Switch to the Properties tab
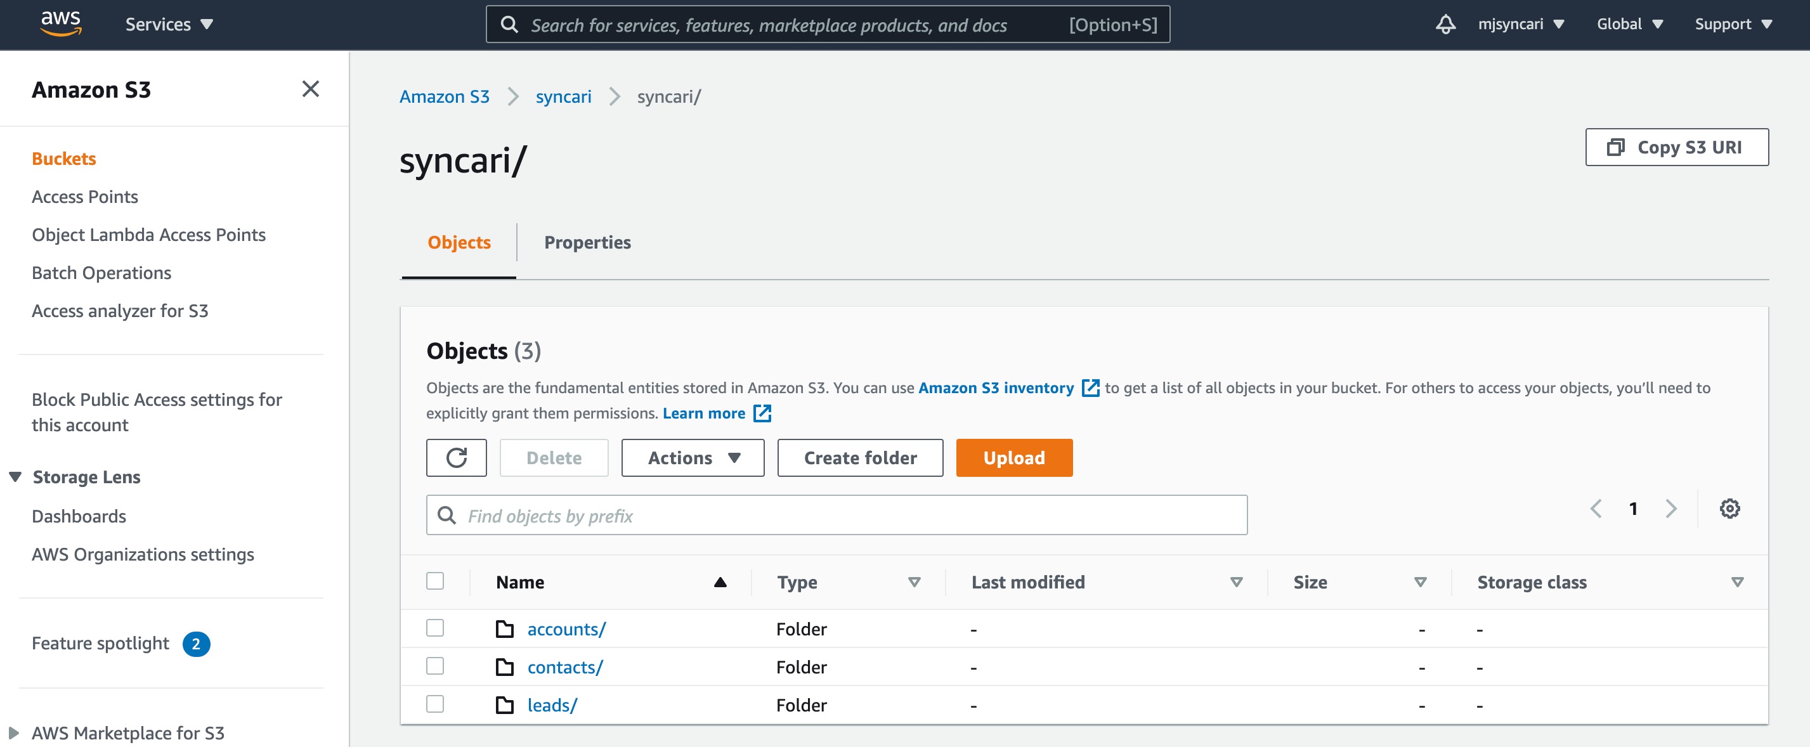1810x747 pixels. [587, 242]
